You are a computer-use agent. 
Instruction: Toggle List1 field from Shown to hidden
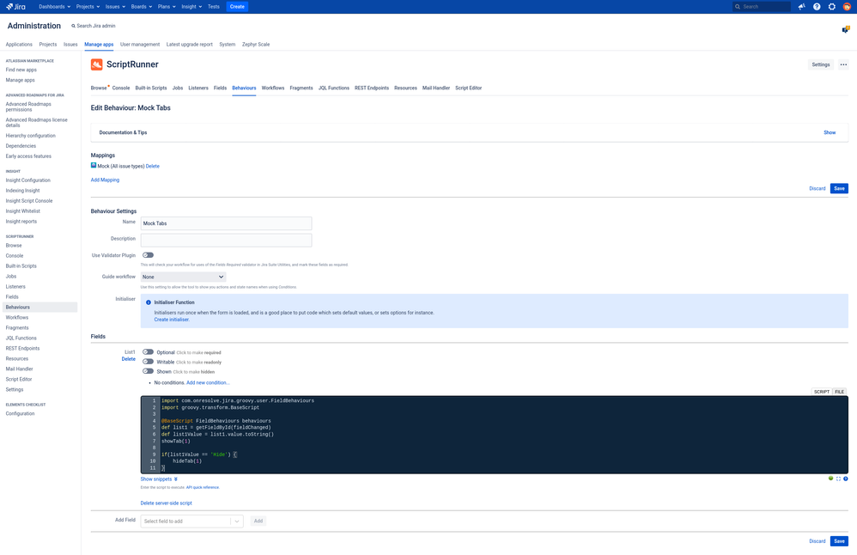(148, 371)
